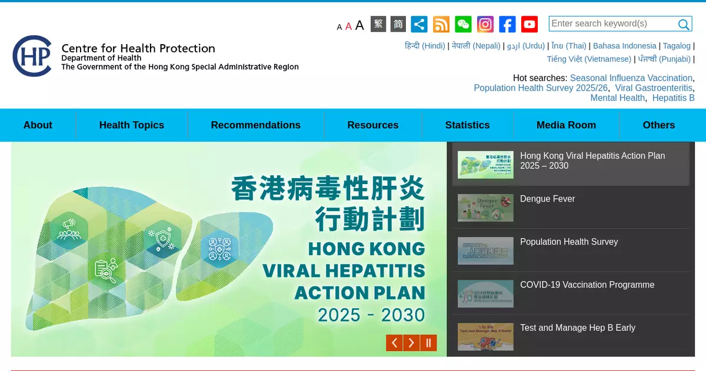Open the WeChat icon
Screen dimensions: 706x371
click(463, 24)
